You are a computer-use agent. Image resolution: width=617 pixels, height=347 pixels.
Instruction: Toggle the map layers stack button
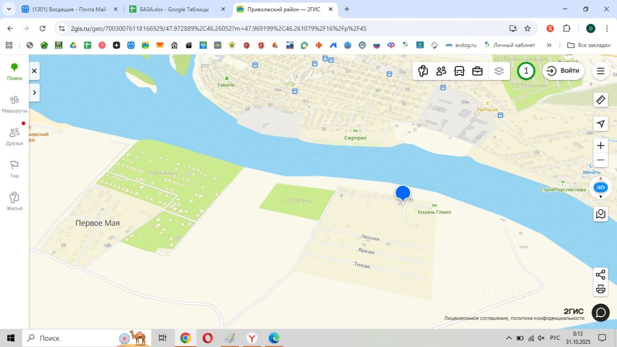point(499,71)
